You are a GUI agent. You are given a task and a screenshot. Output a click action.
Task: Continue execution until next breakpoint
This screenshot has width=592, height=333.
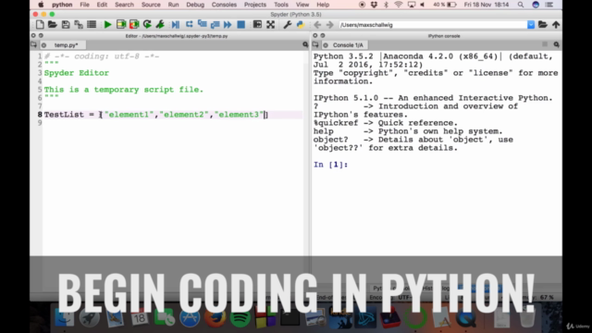[228, 25]
